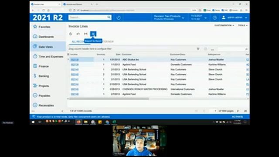The image size is (279, 157).
Task: Open the Revision Two Products company selector
Action: [x=169, y=17]
